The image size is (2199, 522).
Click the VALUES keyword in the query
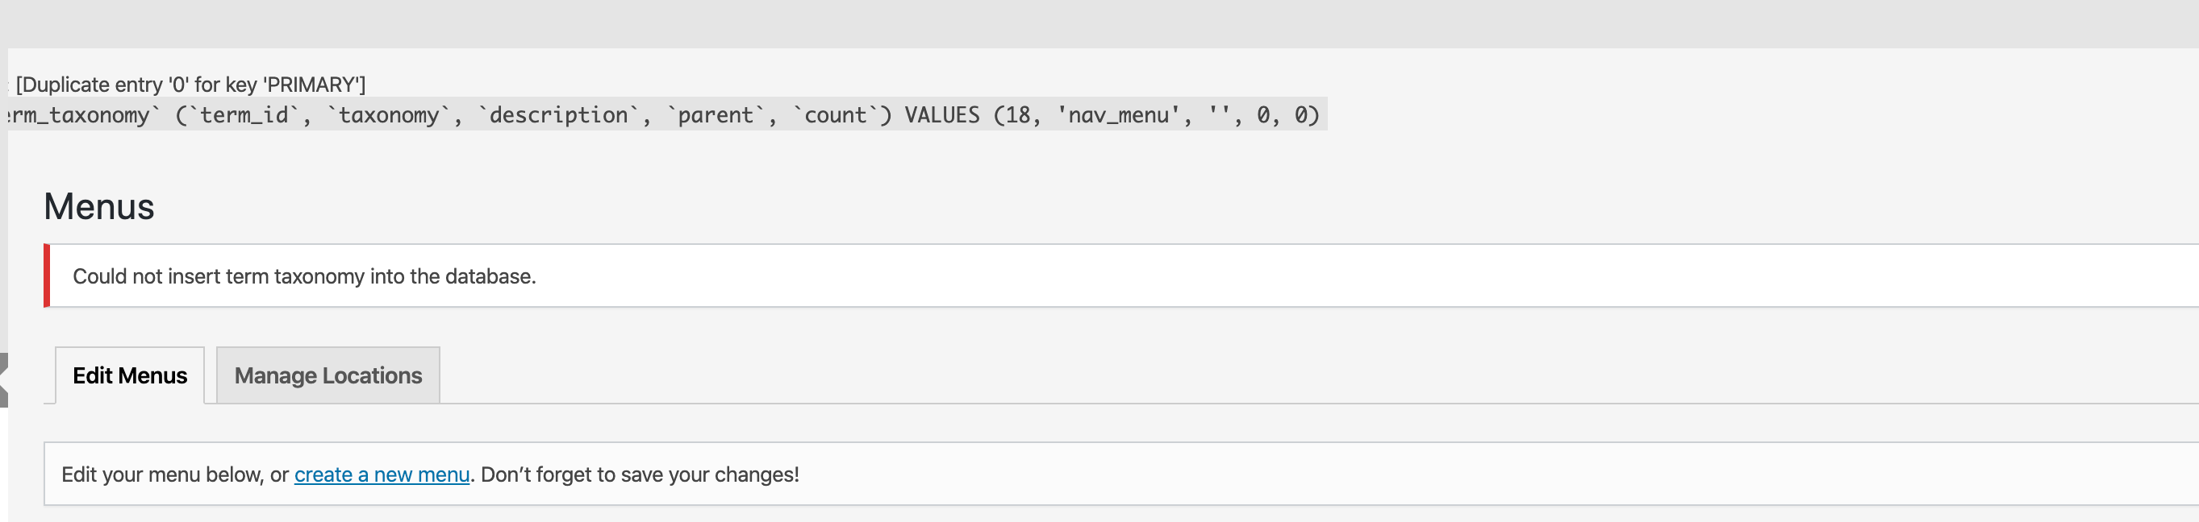941,115
